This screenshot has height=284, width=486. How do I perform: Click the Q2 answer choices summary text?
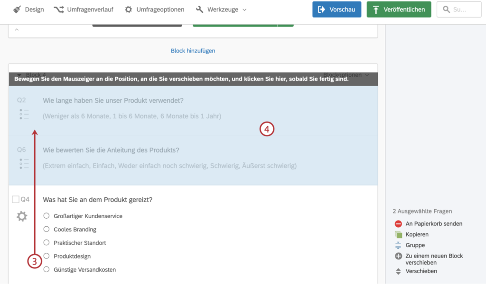tap(132, 116)
